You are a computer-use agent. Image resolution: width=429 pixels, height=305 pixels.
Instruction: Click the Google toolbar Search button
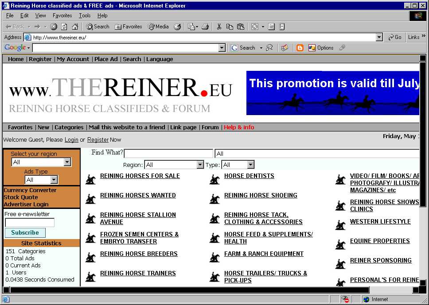tap(243, 48)
